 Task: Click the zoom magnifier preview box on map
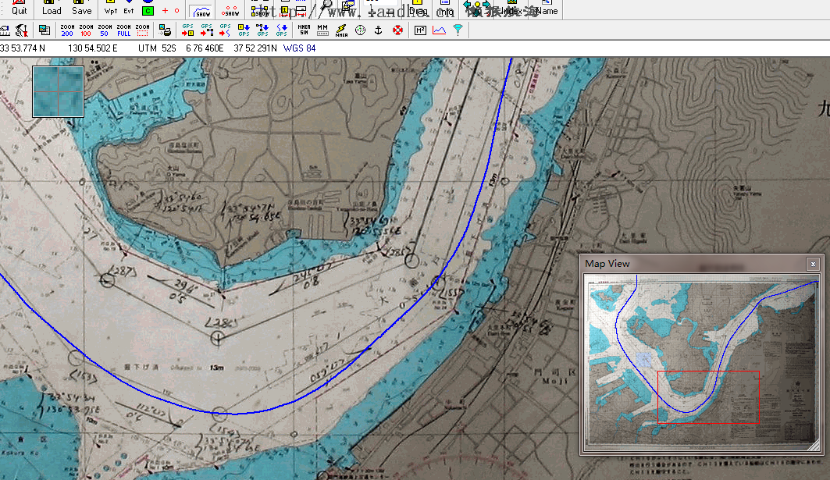pyautogui.click(x=59, y=91)
